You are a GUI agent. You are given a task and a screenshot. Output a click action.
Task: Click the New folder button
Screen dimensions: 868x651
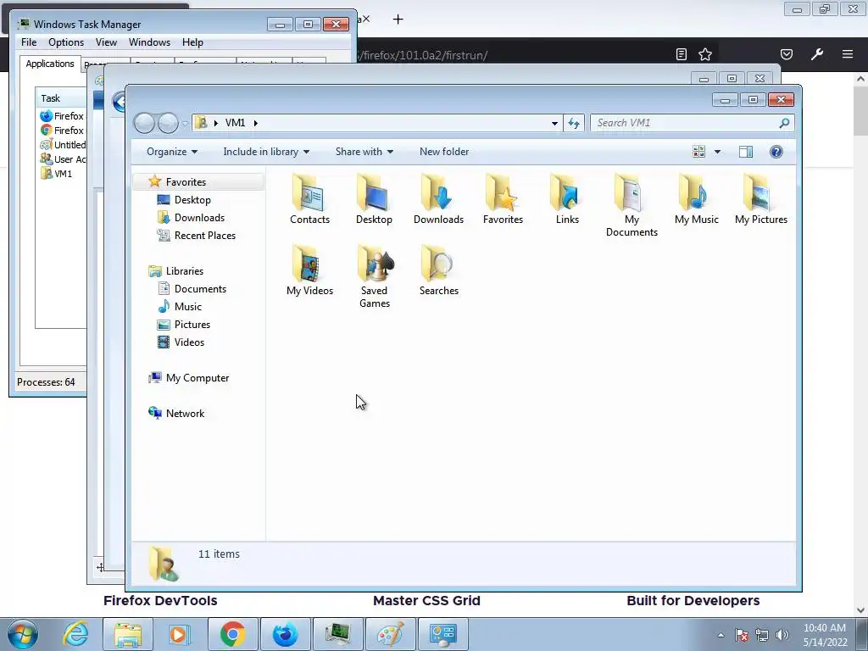[x=444, y=152]
